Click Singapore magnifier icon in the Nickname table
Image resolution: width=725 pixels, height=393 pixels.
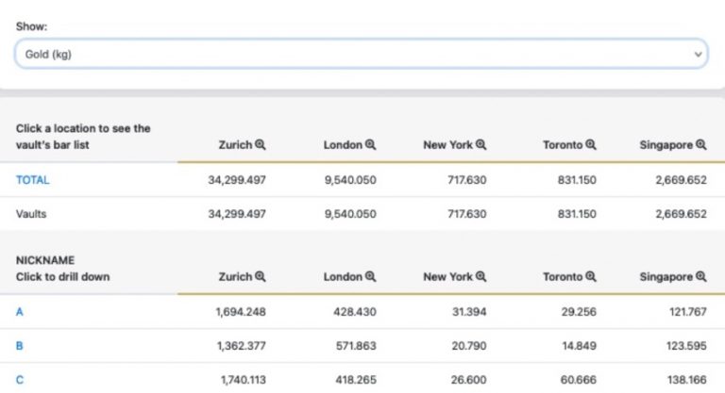click(701, 277)
